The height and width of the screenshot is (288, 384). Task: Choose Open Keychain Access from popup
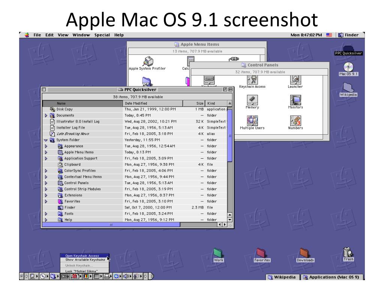pyautogui.click(x=84, y=255)
